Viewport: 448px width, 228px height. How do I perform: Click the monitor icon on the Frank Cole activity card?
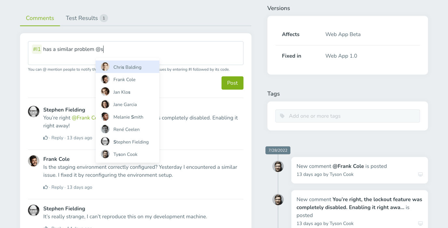point(420,174)
